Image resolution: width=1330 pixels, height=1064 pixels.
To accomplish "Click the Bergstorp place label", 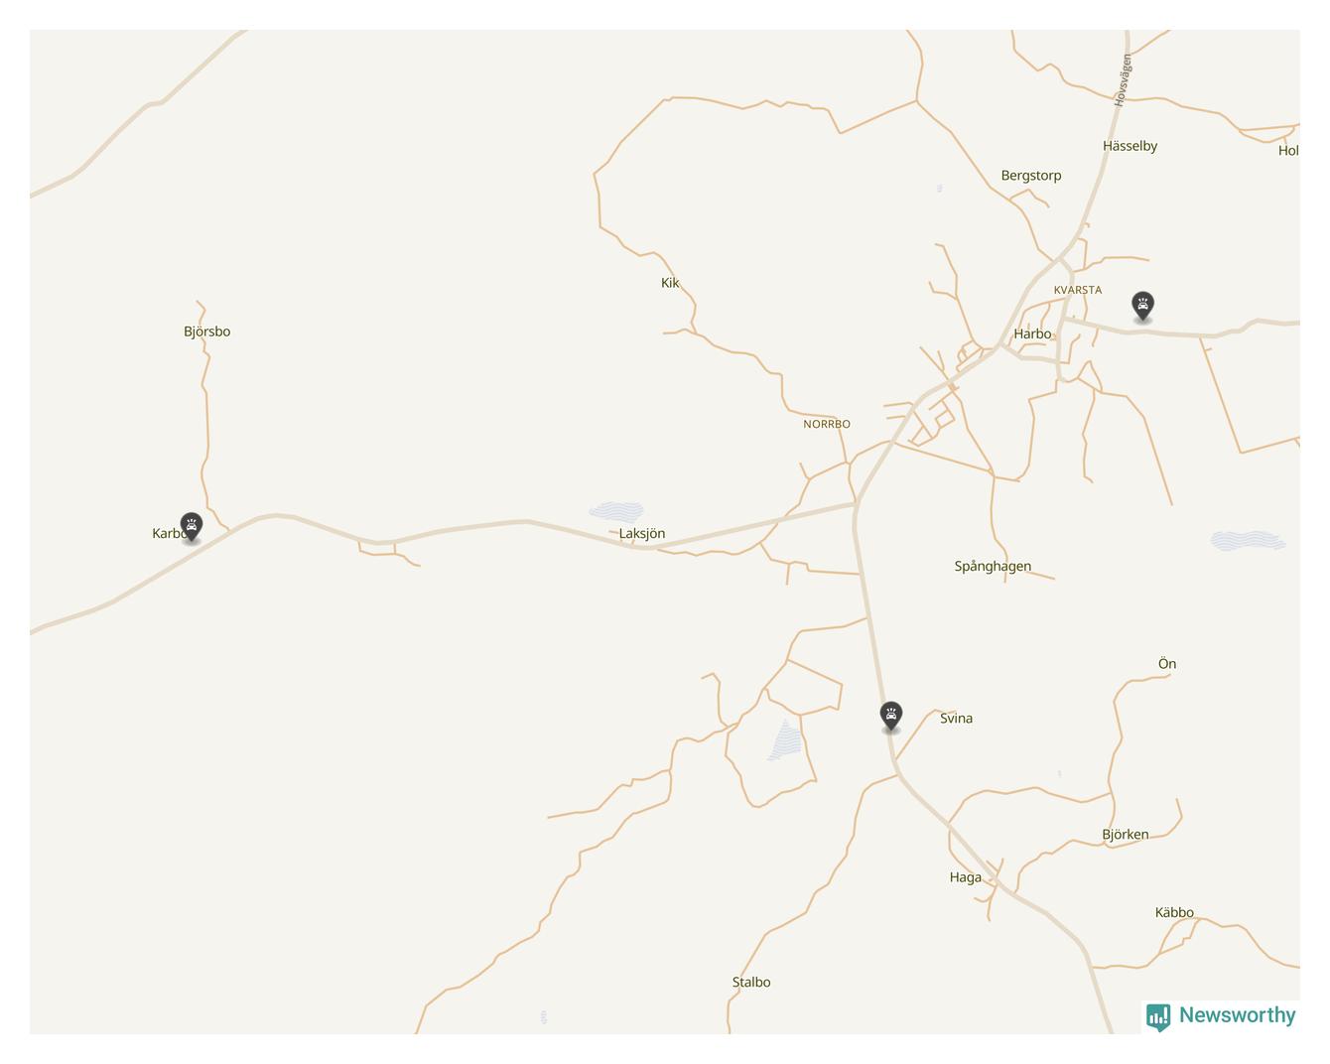I will 1031,176.
